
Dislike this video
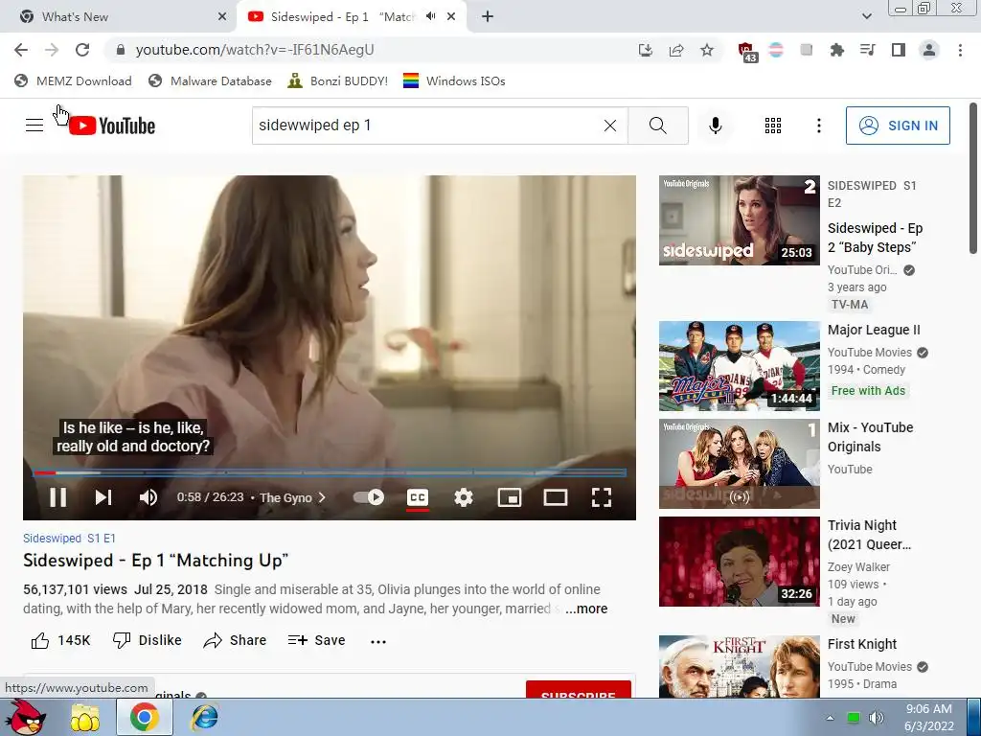[x=147, y=640]
